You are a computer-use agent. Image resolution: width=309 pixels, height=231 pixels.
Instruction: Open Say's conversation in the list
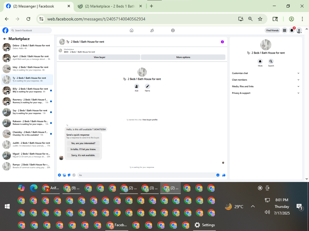(27, 112)
